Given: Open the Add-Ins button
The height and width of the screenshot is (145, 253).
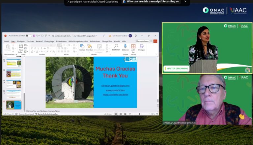Looking at the screenshot, I should pyautogui.click(x=133, y=48).
